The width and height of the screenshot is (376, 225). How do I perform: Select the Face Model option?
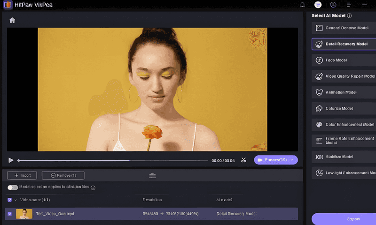(344, 60)
